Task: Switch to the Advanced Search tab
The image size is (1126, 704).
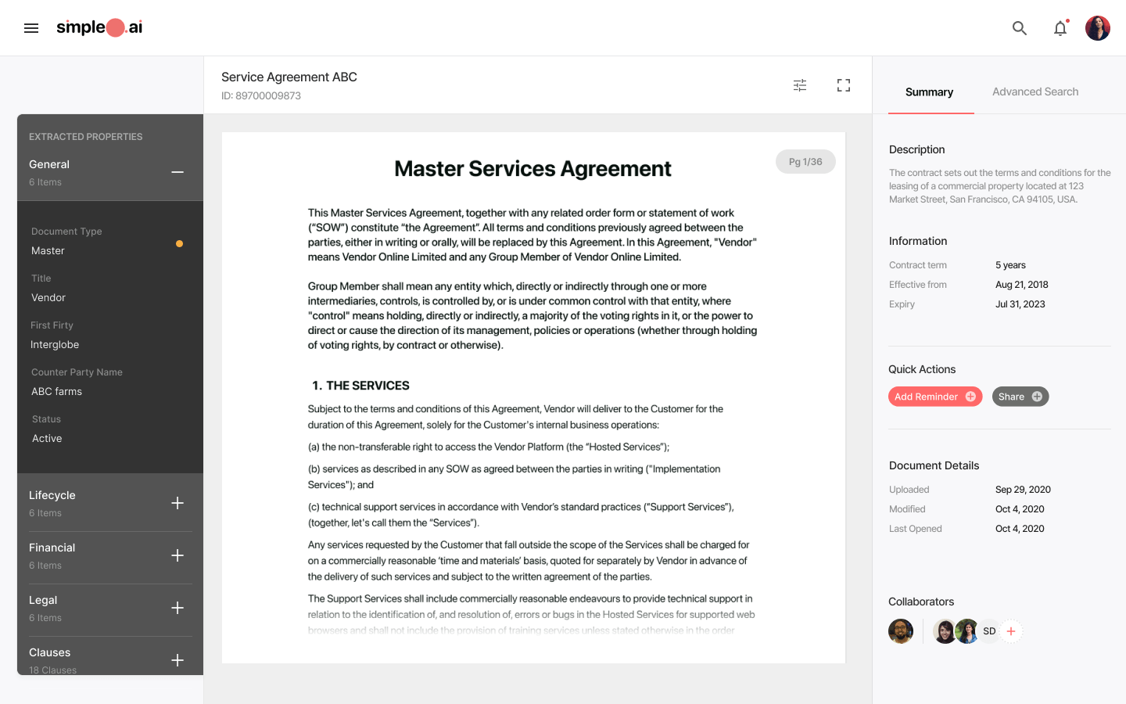Action: coord(1035,92)
